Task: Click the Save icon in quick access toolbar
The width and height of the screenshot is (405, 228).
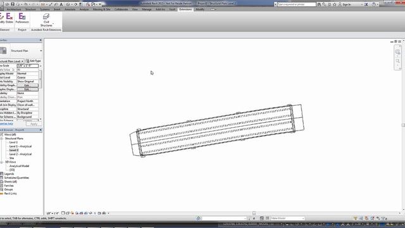Action: pos(13,4)
